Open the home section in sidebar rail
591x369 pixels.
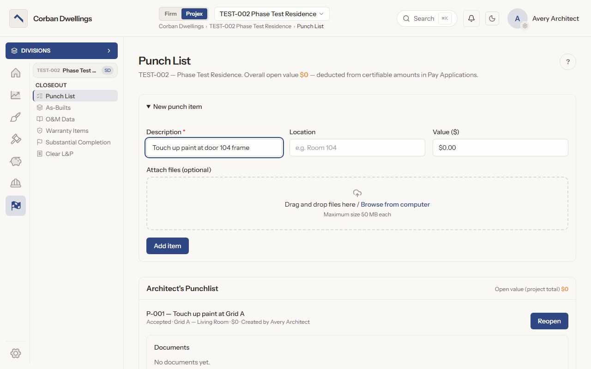[x=16, y=73]
